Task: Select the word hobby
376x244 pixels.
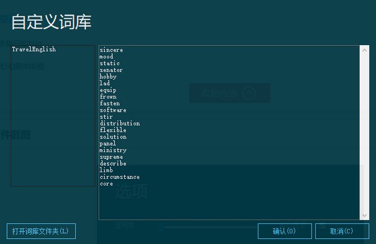Action: 108,77
